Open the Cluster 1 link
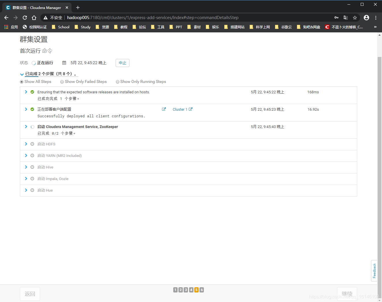The image size is (382, 302). pyautogui.click(x=180, y=109)
